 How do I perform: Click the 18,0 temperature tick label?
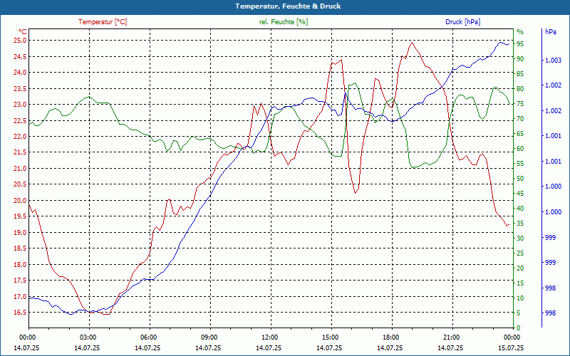[x=20, y=264]
